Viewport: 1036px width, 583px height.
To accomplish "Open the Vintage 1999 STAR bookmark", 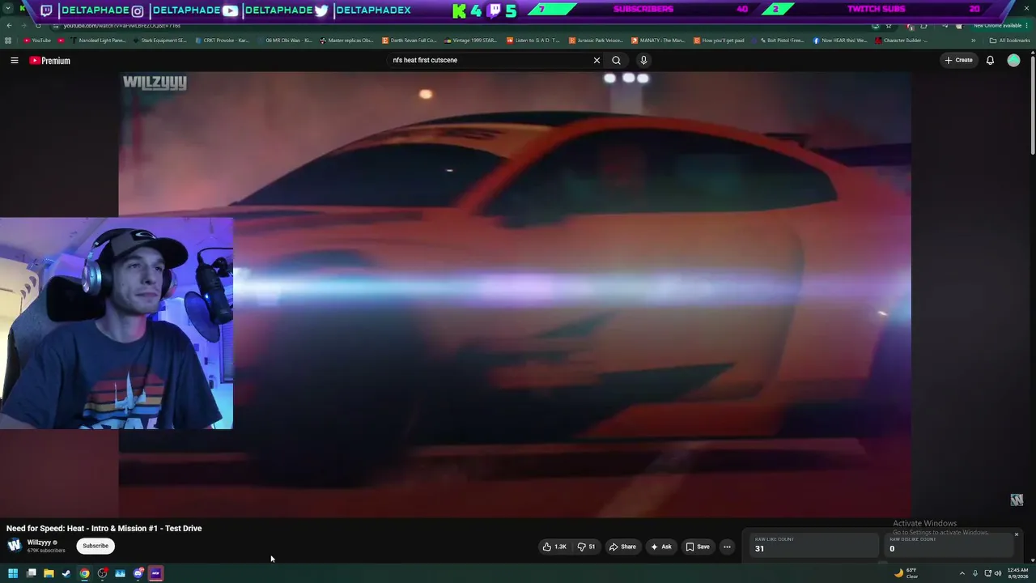I will click(471, 40).
